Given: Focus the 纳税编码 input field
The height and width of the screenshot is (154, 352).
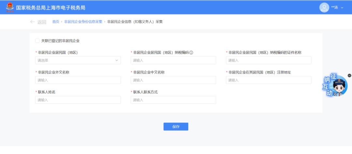Looking at the screenshot, I should pos(173,60).
